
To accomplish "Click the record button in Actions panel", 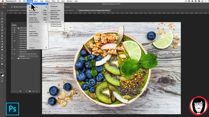I will (24, 91).
